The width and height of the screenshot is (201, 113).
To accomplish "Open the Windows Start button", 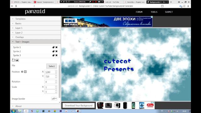I will pos(14,111).
